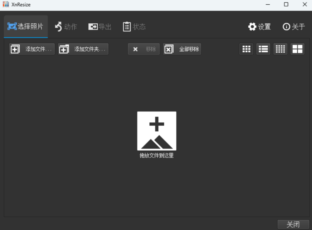Open the 状态 tab
Screen dimensions: 312x230
click(134, 27)
